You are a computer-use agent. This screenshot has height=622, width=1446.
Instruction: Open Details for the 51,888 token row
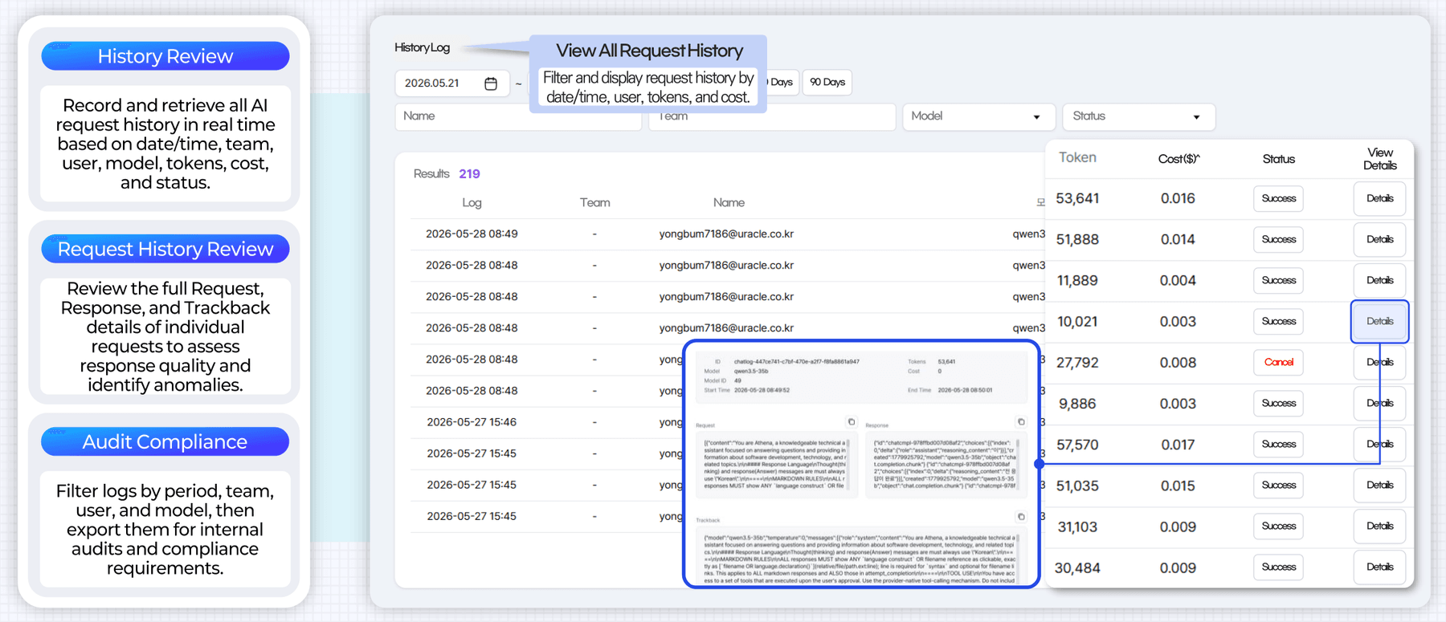point(1379,239)
